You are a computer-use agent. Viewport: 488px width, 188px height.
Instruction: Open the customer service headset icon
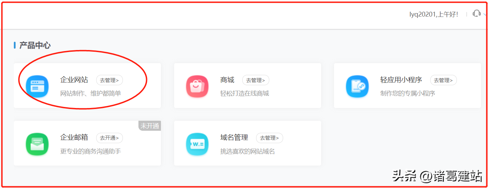tap(477, 14)
